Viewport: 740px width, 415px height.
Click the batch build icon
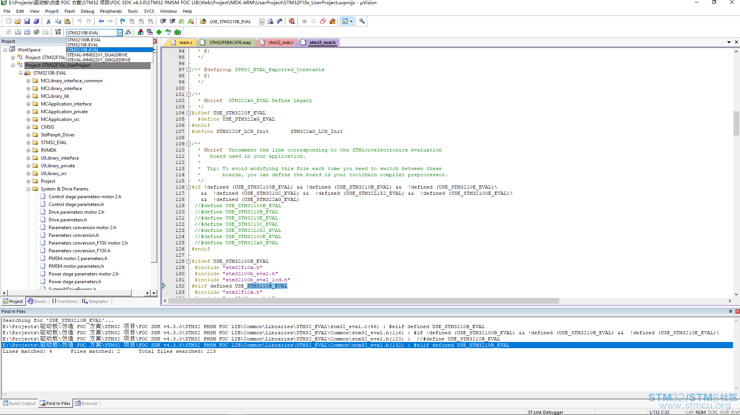36,32
